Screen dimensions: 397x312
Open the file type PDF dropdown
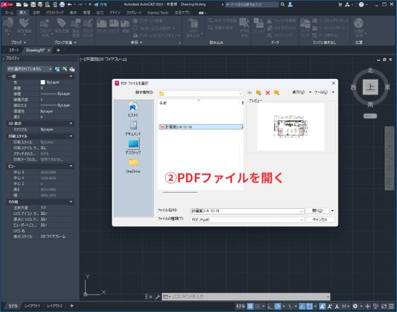point(300,219)
